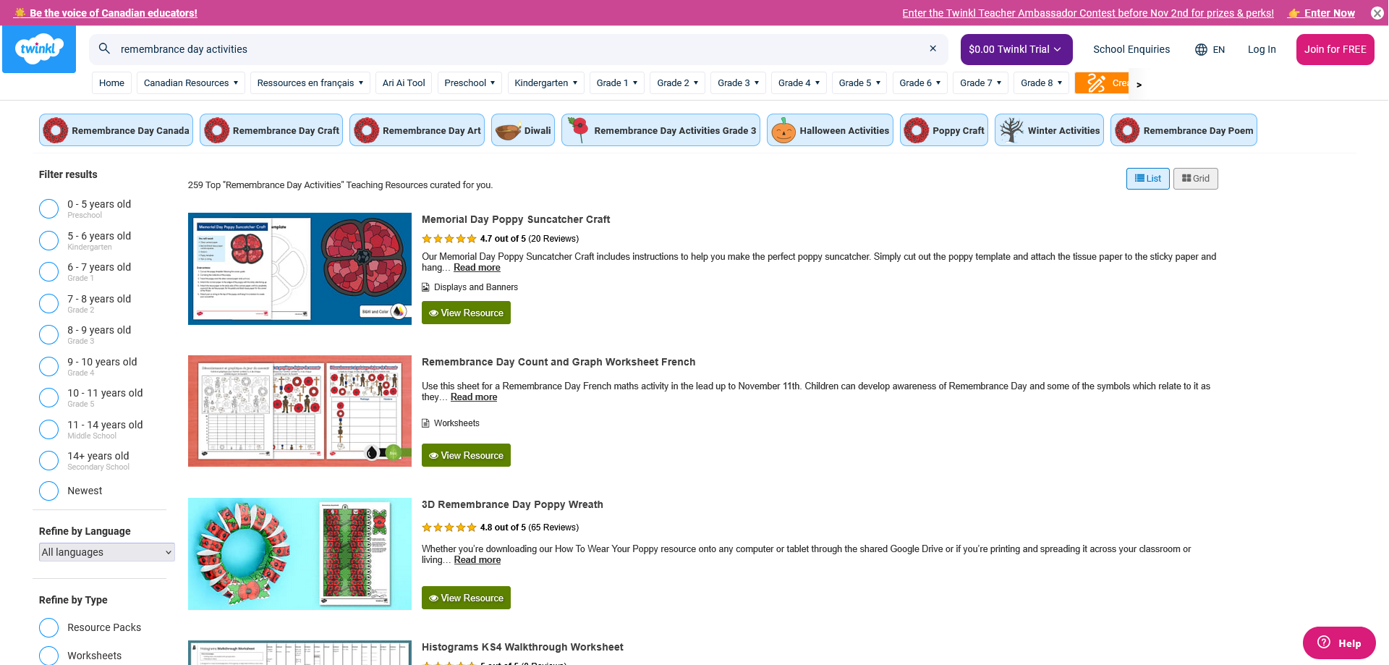
Task: Open the Poppy Craft topic chip
Action: [944, 130]
